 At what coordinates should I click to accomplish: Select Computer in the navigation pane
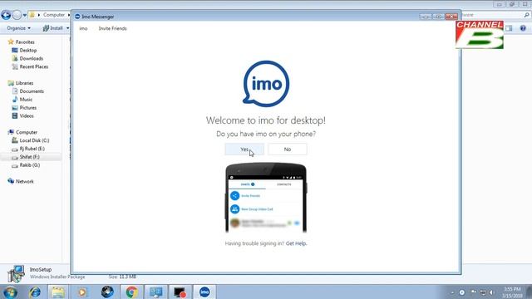[27, 132]
